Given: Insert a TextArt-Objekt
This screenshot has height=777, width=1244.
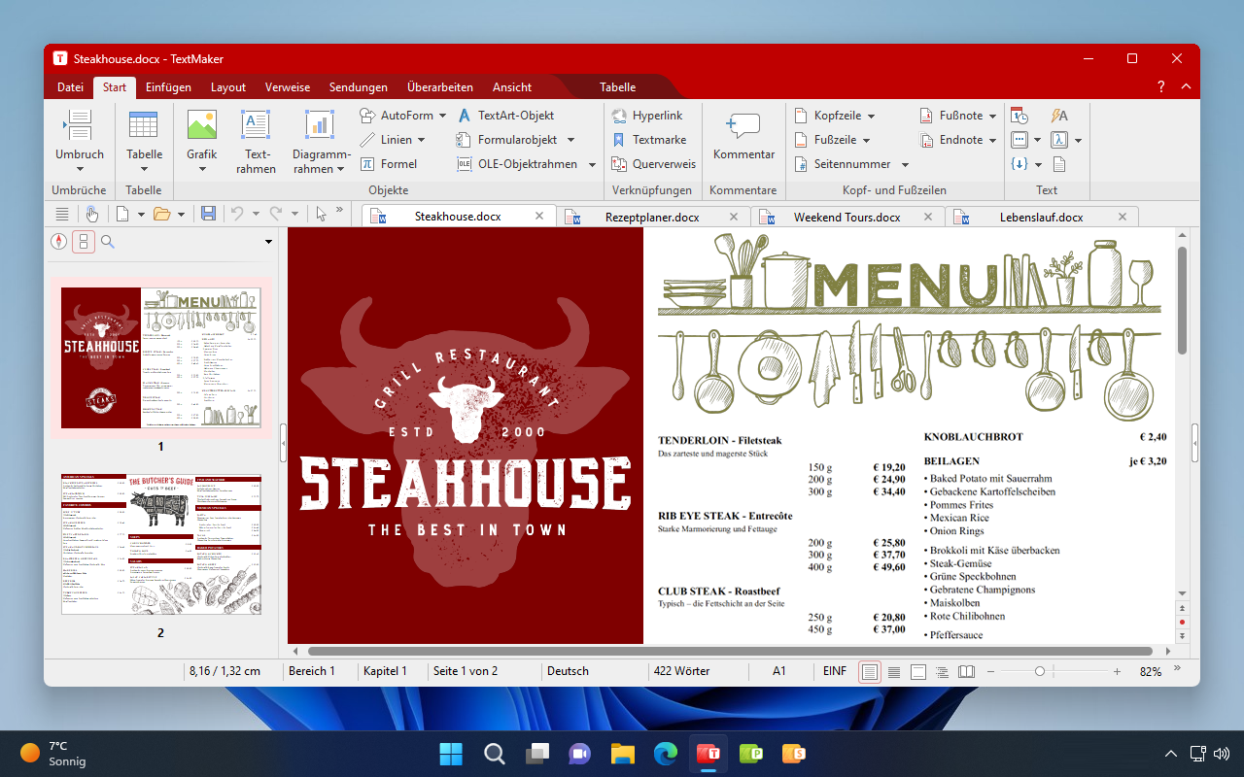Looking at the screenshot, I should click(x=506, y=116).
